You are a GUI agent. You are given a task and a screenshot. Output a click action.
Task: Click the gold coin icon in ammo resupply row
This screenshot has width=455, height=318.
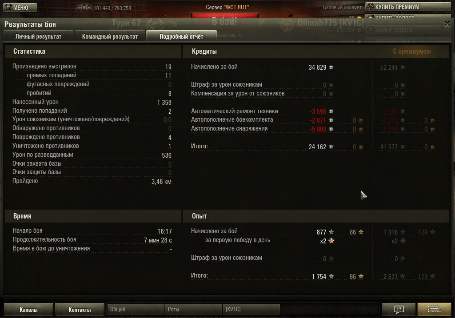pyautogui.click(x=361, y=120)
